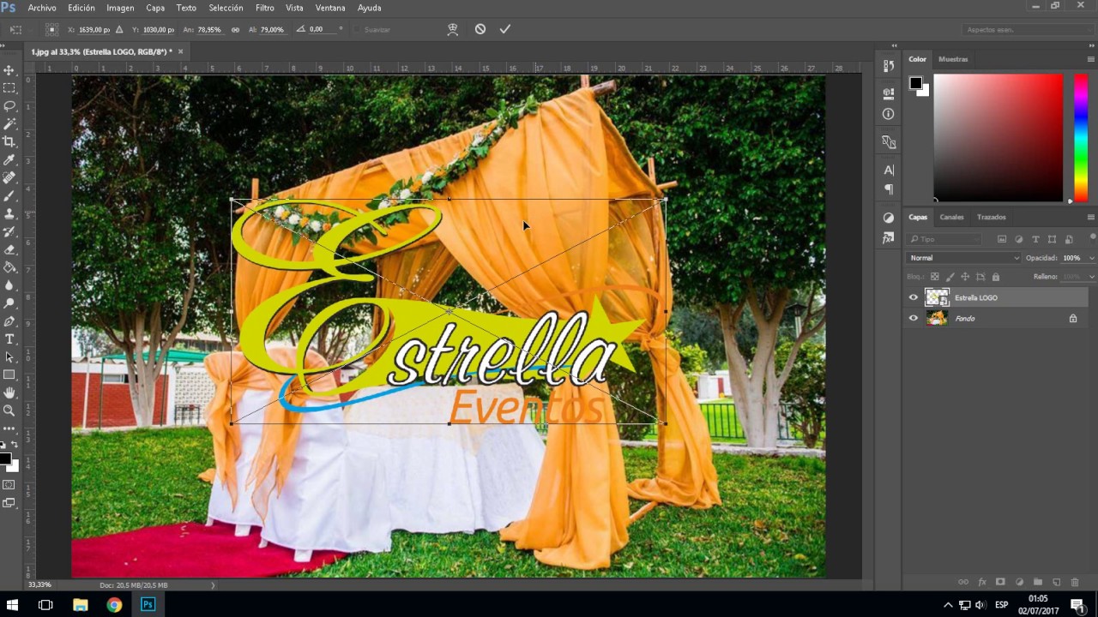Click inside the color picker field
The image size is (1098, 617).
998,138
